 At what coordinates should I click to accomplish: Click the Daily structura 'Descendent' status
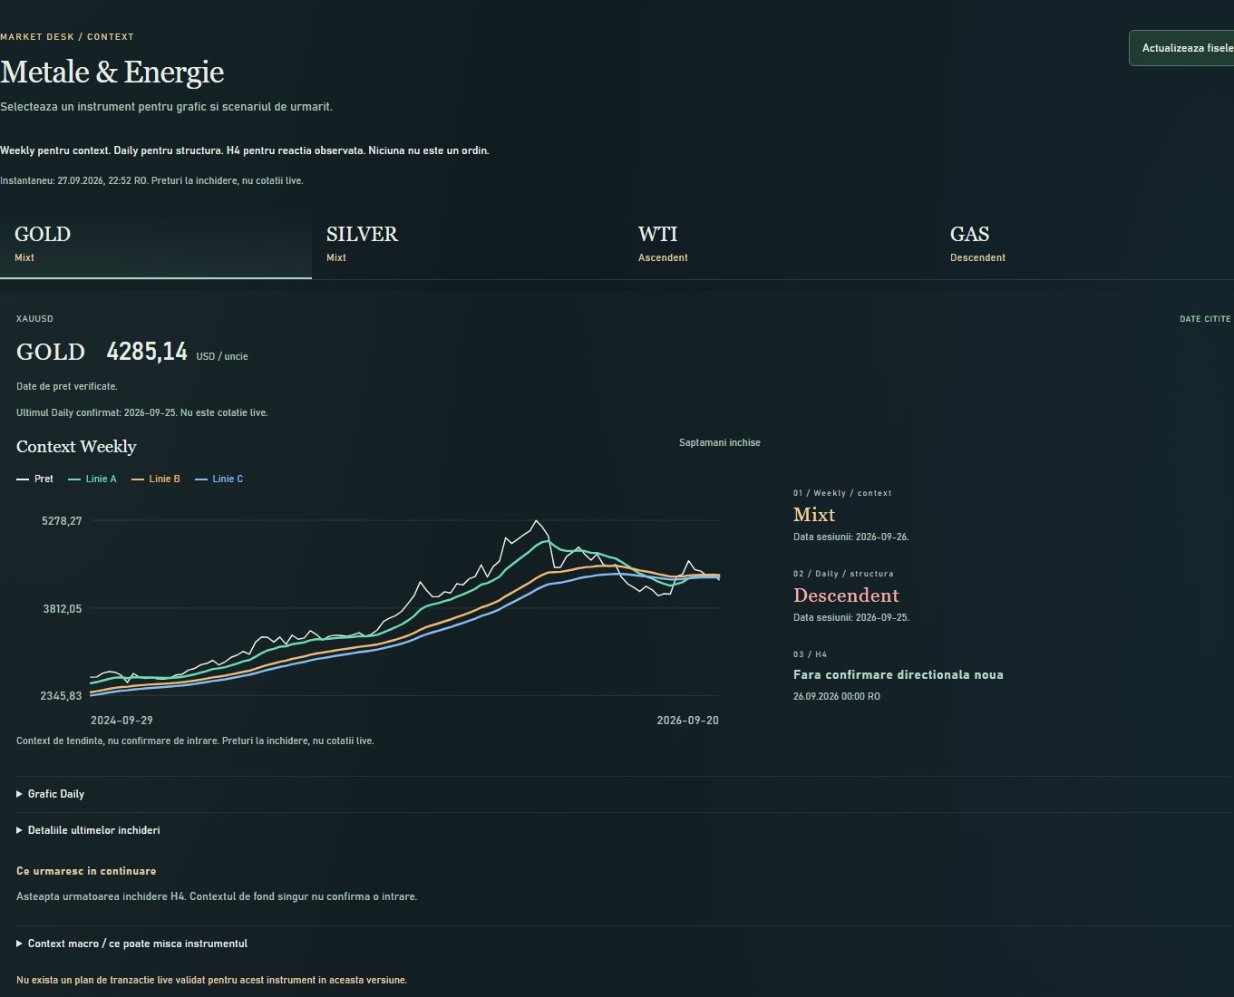click(846, 595)
